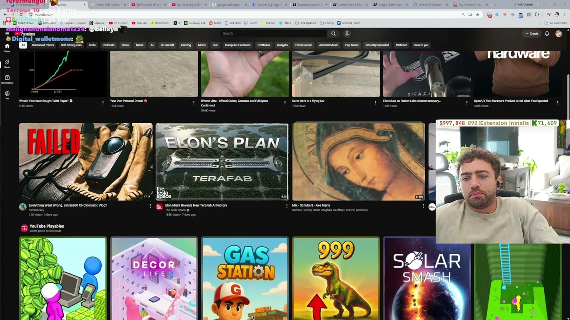
Task: Open the You section in sidebar
Action: pos(7,95)
